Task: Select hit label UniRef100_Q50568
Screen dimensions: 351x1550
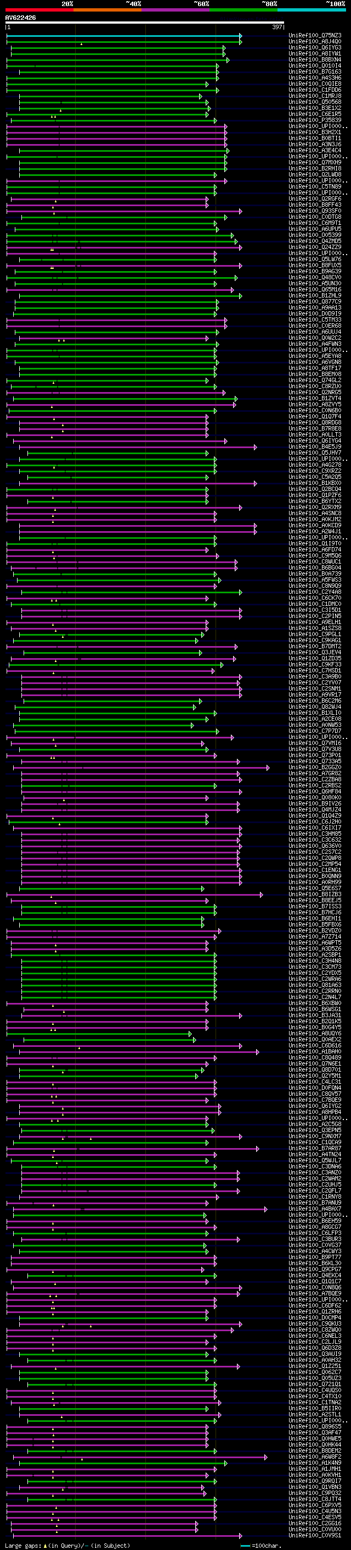Action: coord(315,102)
